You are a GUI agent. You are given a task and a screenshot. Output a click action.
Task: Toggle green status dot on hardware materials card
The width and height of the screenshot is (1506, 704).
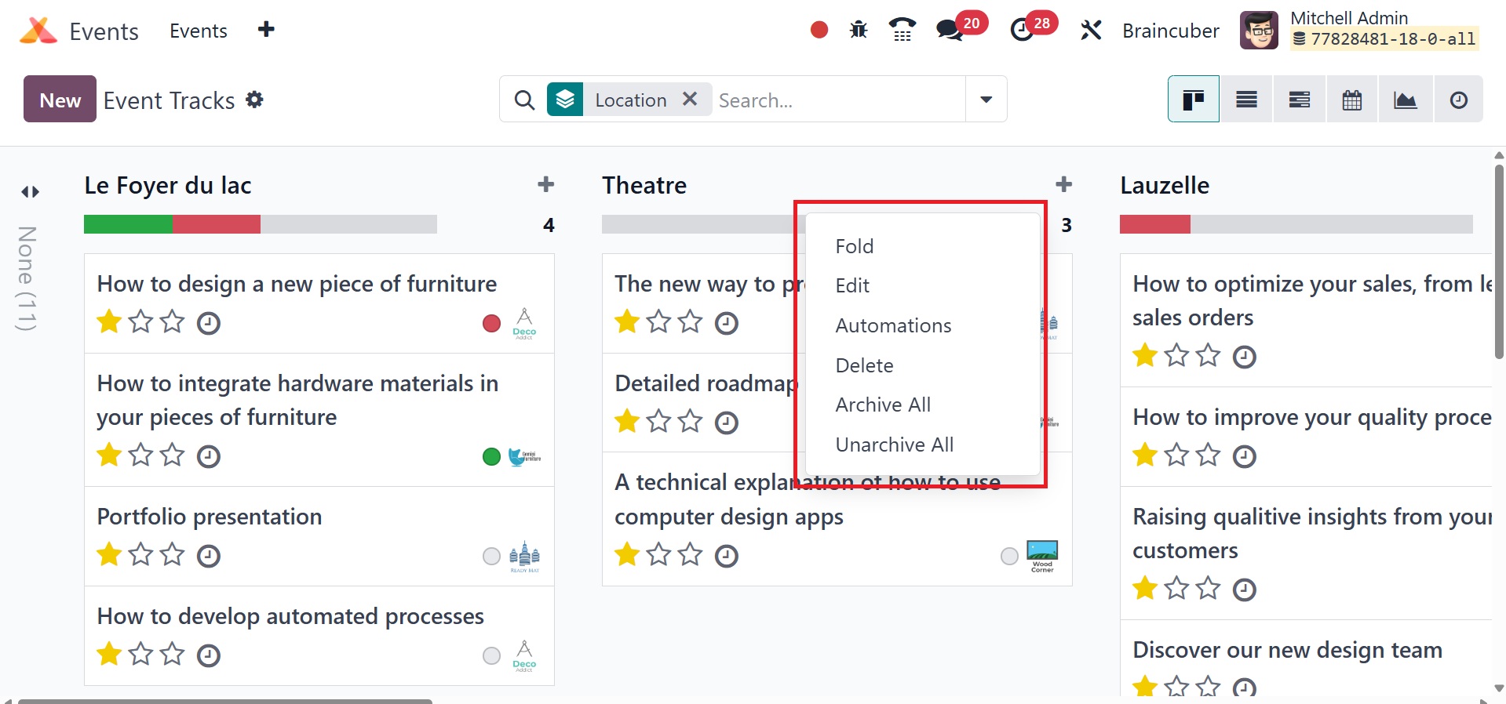pyautogui.click(x=491, y=456)
